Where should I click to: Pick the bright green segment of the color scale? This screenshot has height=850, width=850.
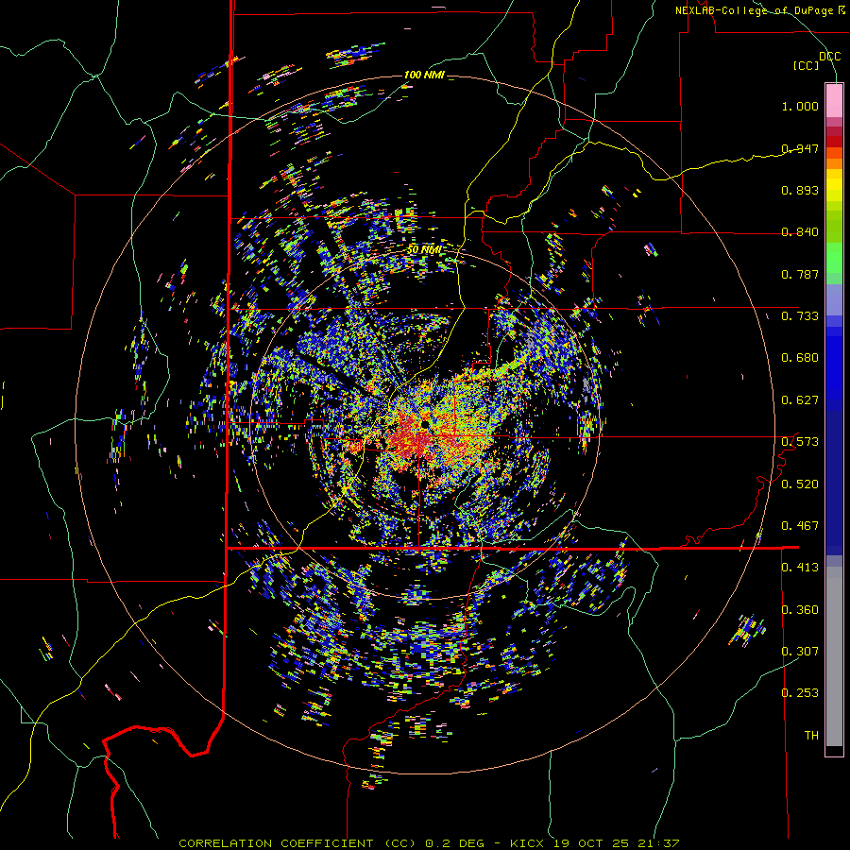pos(834,258)
